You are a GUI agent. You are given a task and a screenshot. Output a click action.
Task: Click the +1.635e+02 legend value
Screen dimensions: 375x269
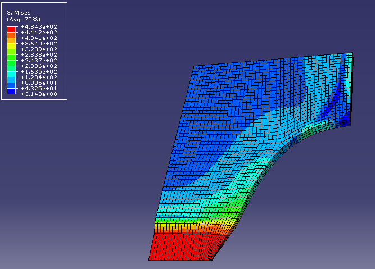point(39,72)
